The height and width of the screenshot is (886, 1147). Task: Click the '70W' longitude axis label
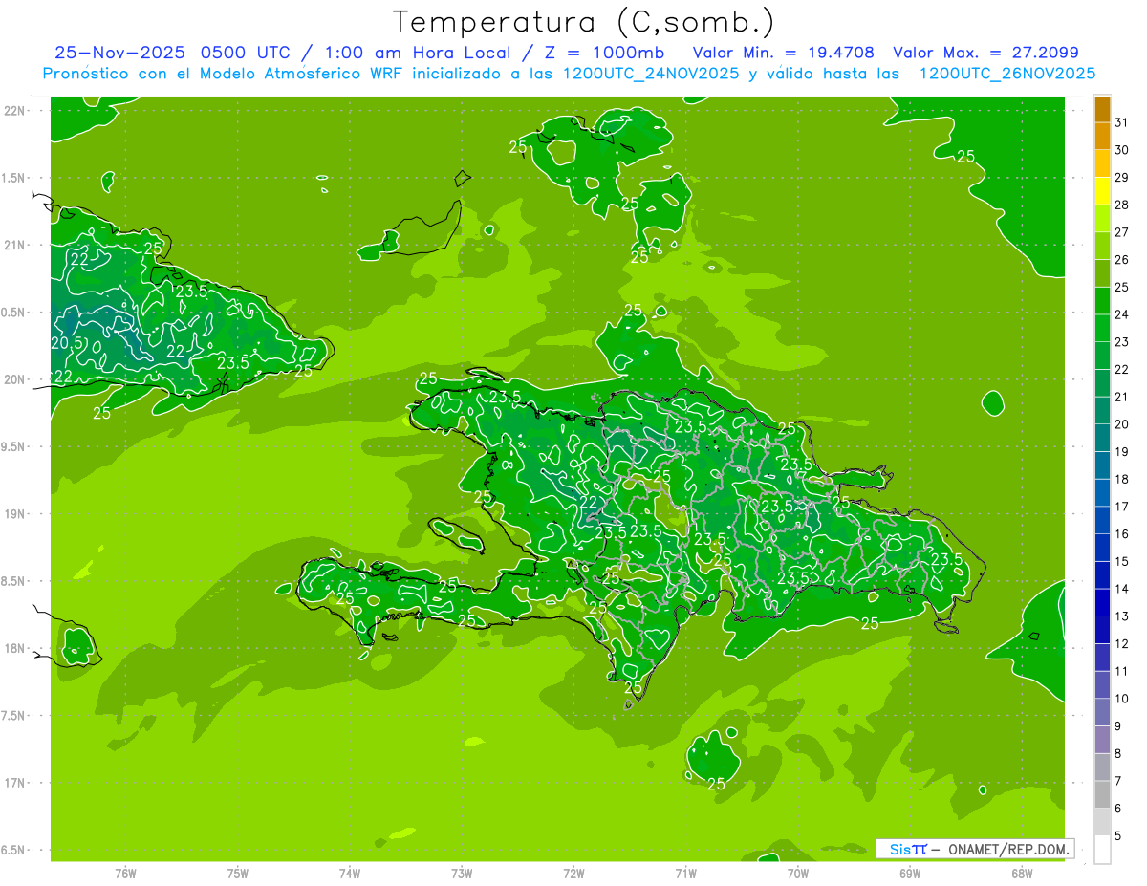[x=798, y=873]
